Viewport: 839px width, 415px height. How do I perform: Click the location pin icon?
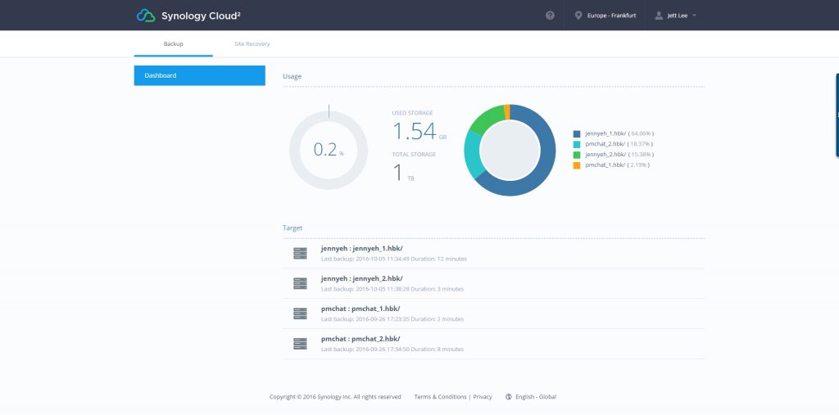pyautogui.click(x=578, y=16)
